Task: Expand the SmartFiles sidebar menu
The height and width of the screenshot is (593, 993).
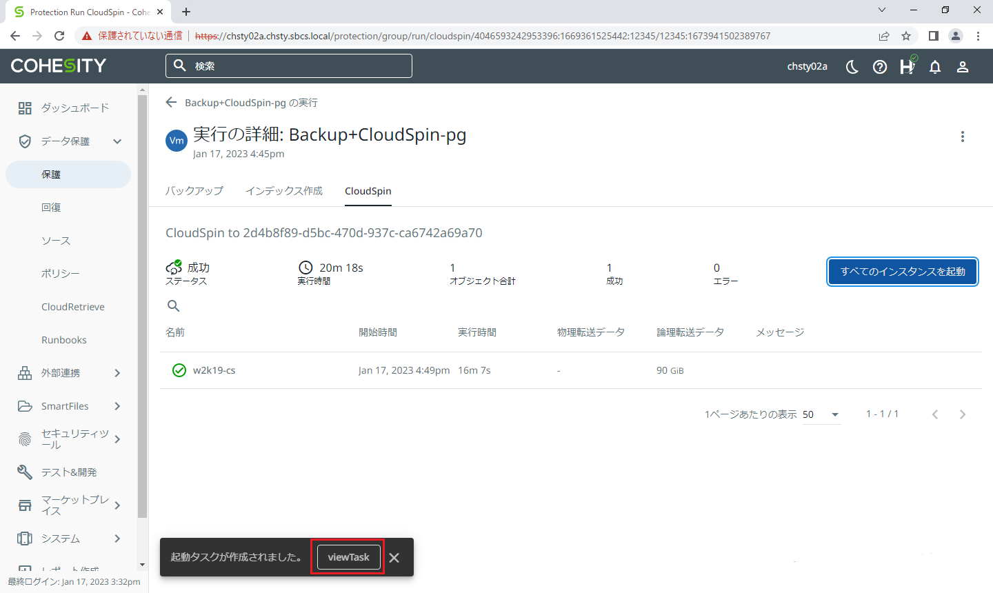Action: pos(117,406)
